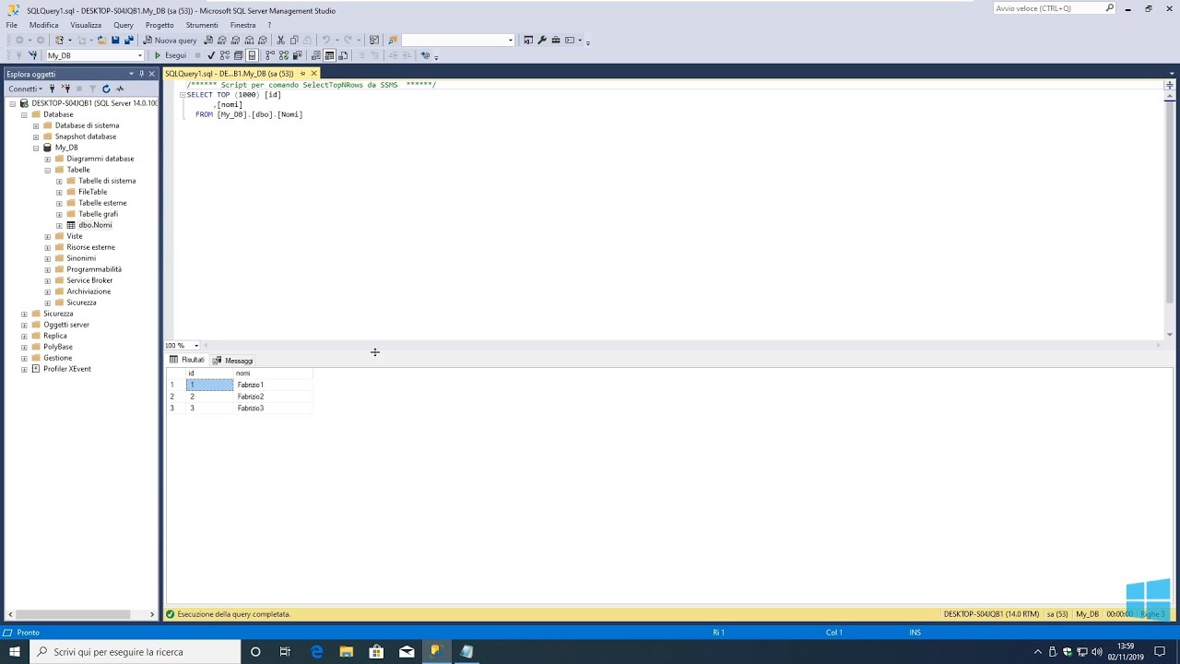
Task: Open the Modifica menu
Action: click(x=43, y=25)
